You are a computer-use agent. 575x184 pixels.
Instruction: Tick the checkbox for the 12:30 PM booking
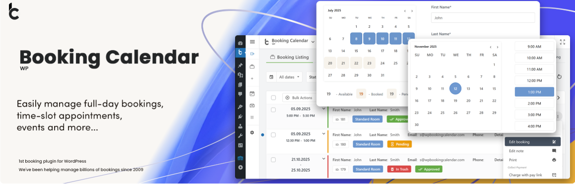[273, 135]
